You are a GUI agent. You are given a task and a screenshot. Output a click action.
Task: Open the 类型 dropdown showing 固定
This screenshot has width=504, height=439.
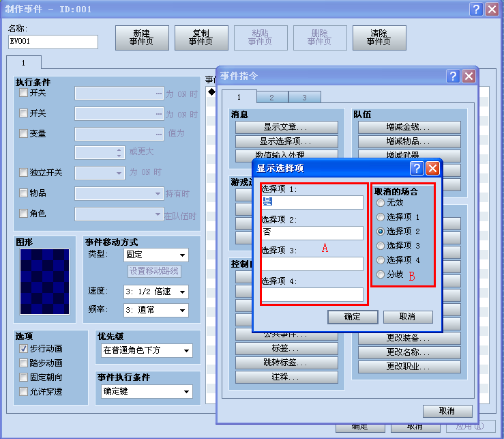(x=156, y=255)
